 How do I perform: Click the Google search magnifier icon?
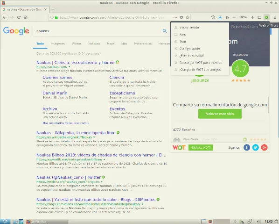click(x=165, y=31)
